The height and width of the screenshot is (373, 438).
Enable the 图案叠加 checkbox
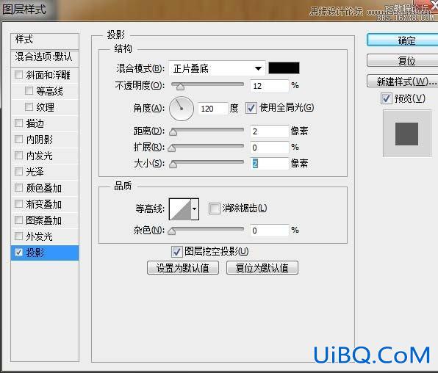(x=18, y=220)
